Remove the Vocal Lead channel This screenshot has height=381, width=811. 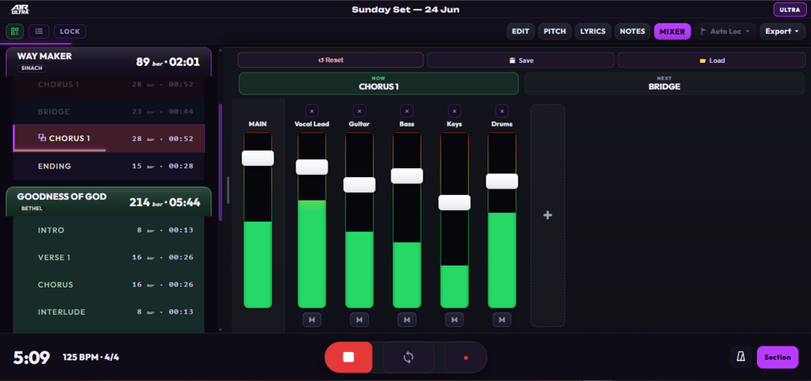pos(311,111)
